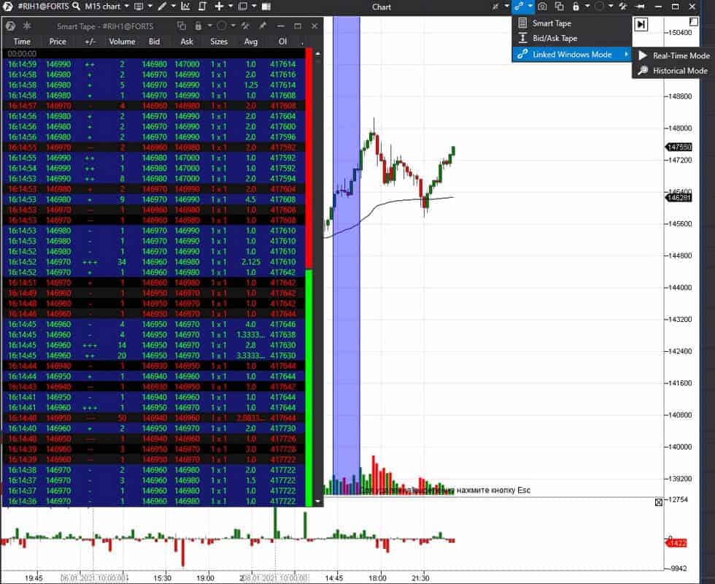The height and width of the screenshot is (584, 715).
Task: Click the Smart Tape settings snowflake icon
Action: (x=27, y=26)
